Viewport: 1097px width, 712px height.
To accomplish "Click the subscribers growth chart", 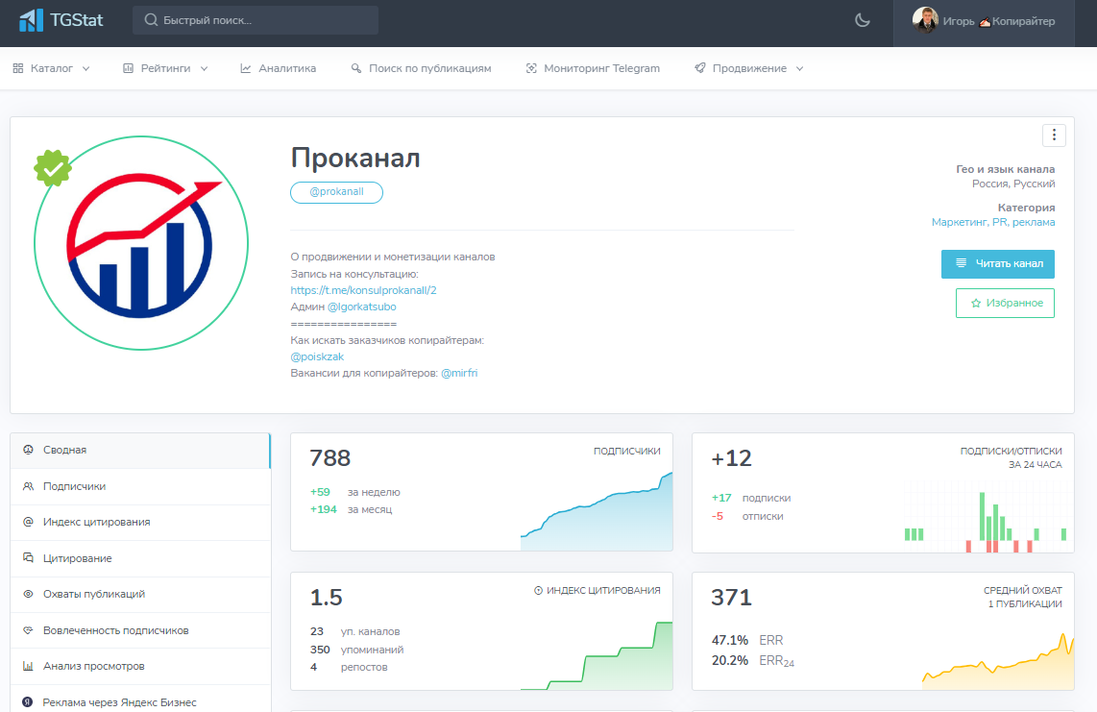I will point(597,512).
